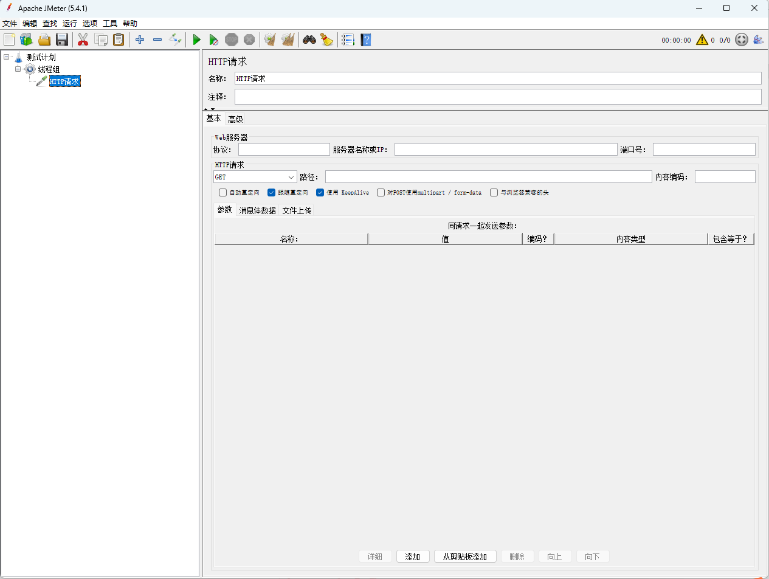The image size is (769, 579).
Task: Click the JMeter feather icon at far right
Action: pyautogui.click(x=758, y=40)
